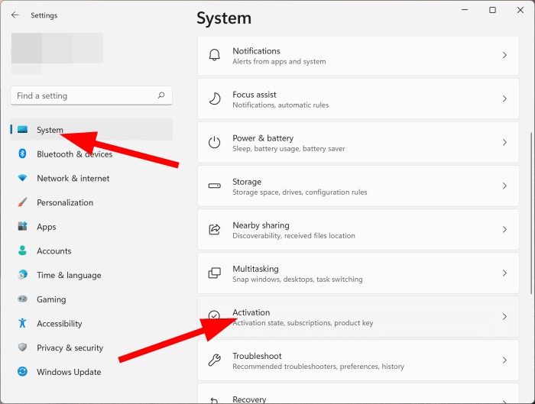The height and width of the screenshot is (404, 535).
Task: Open Bluetooth & devices via its icon
Action: [22, 154]
